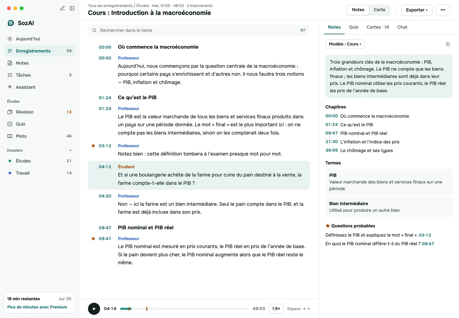Open the PIB term card
The height and width of the screenshot is (318, 459).
pyautogui.click(x=389, y=182)
